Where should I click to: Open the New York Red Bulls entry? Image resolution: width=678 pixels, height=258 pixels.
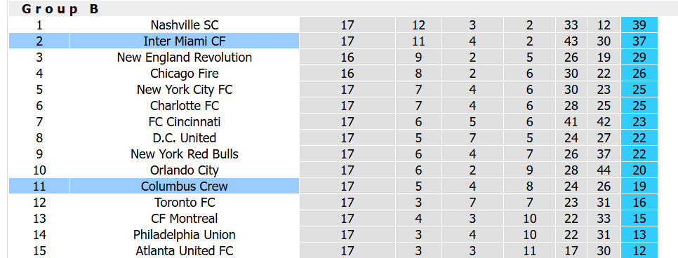pyautogui.click(x=185, y=154)
